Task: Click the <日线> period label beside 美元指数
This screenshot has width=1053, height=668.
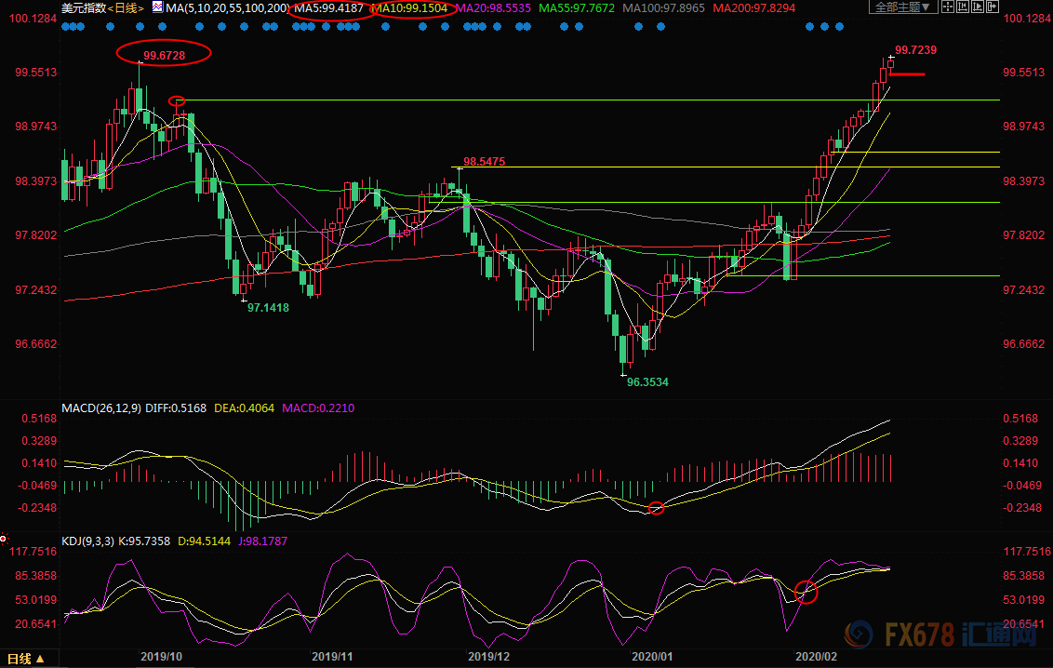Action: [x=126, y=8]
